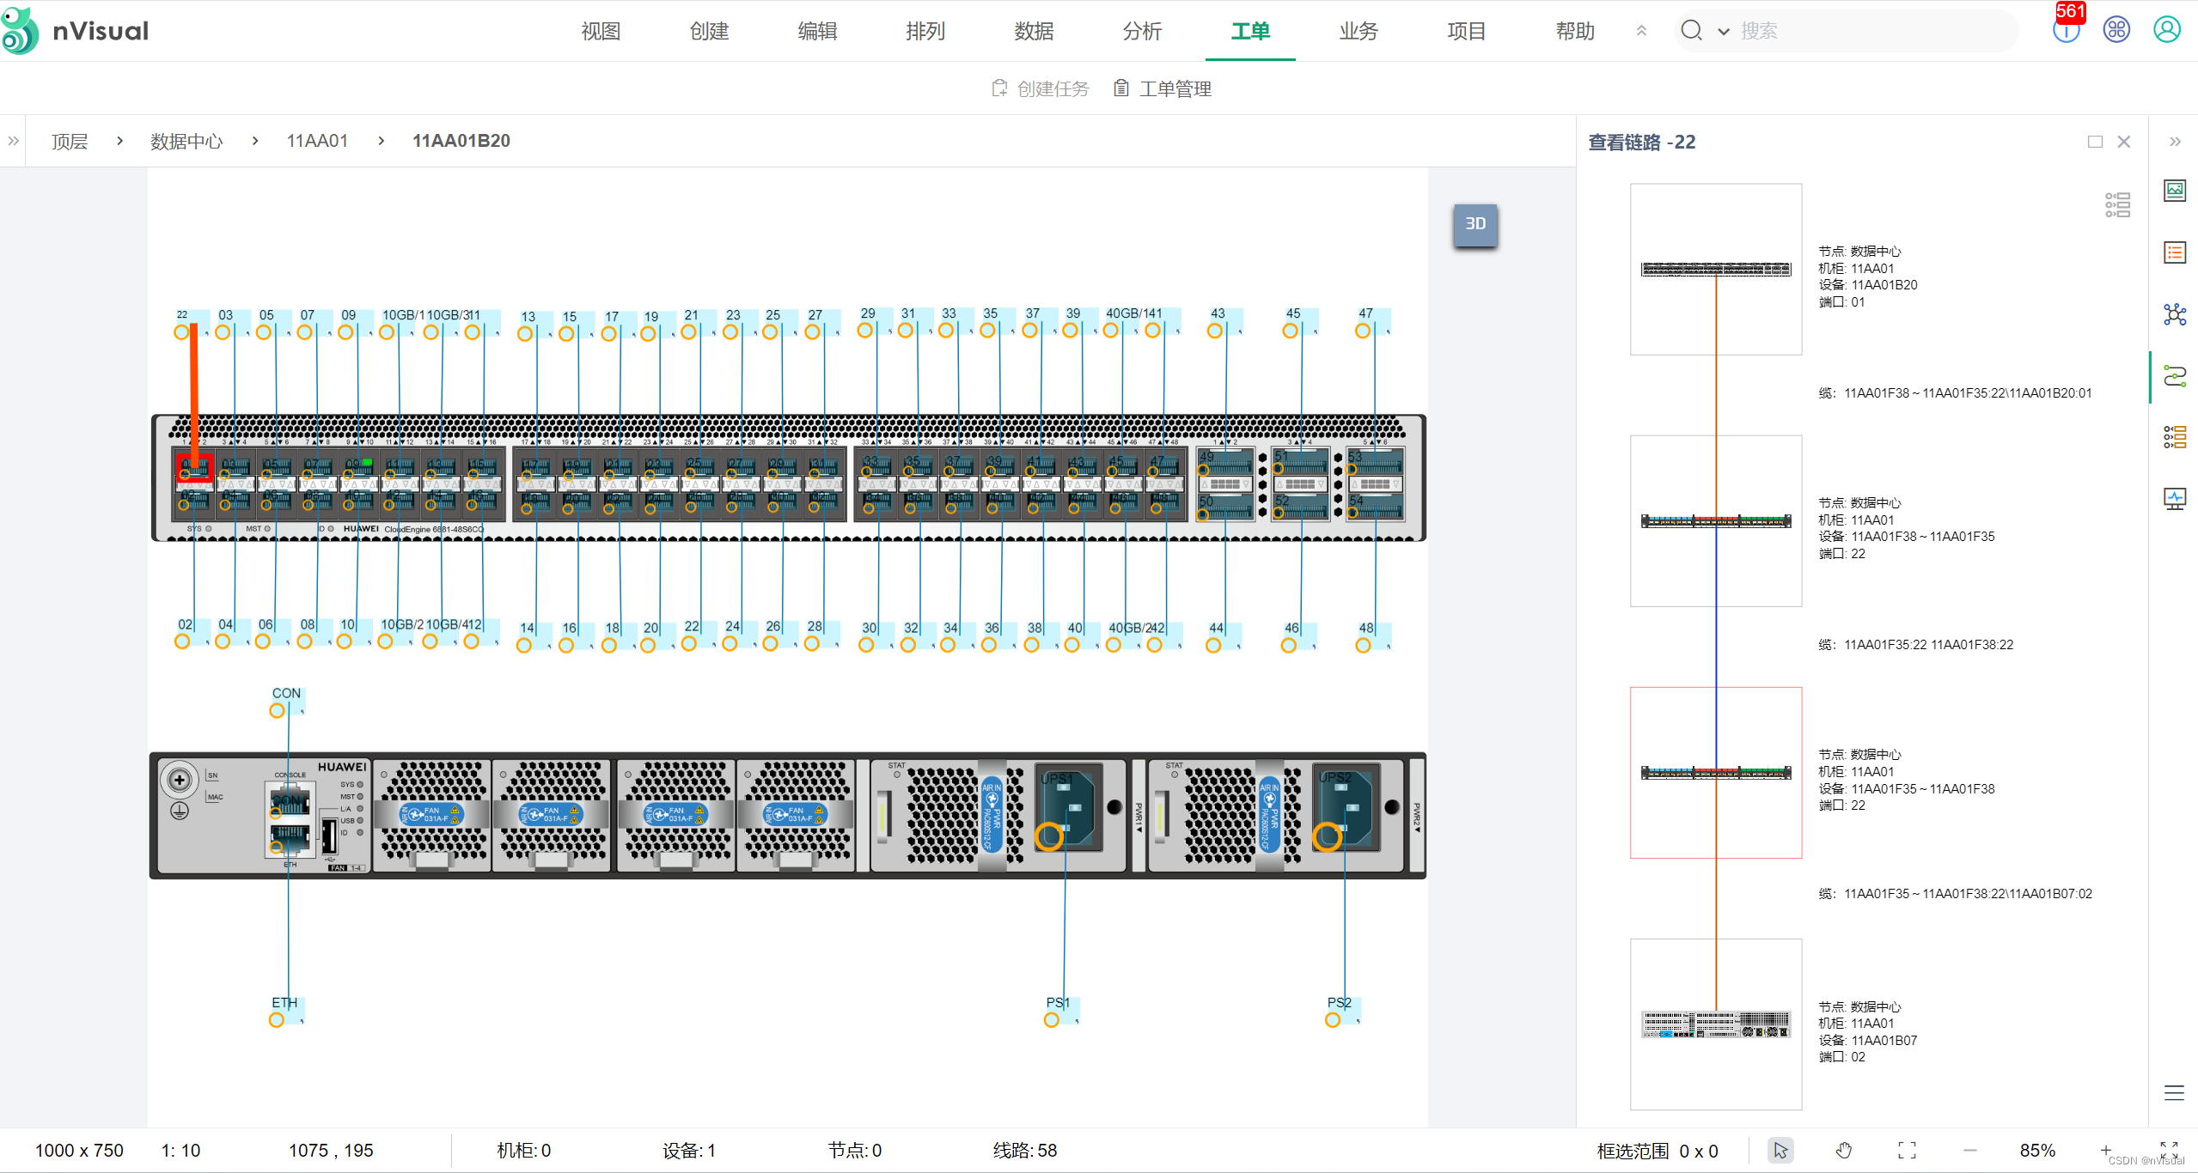The width and height of the screenshot is (2198, 1173).
Task: Open the monitor chart icon in right sidebar
Action: pyautogui.click(x=2174, y=499)
